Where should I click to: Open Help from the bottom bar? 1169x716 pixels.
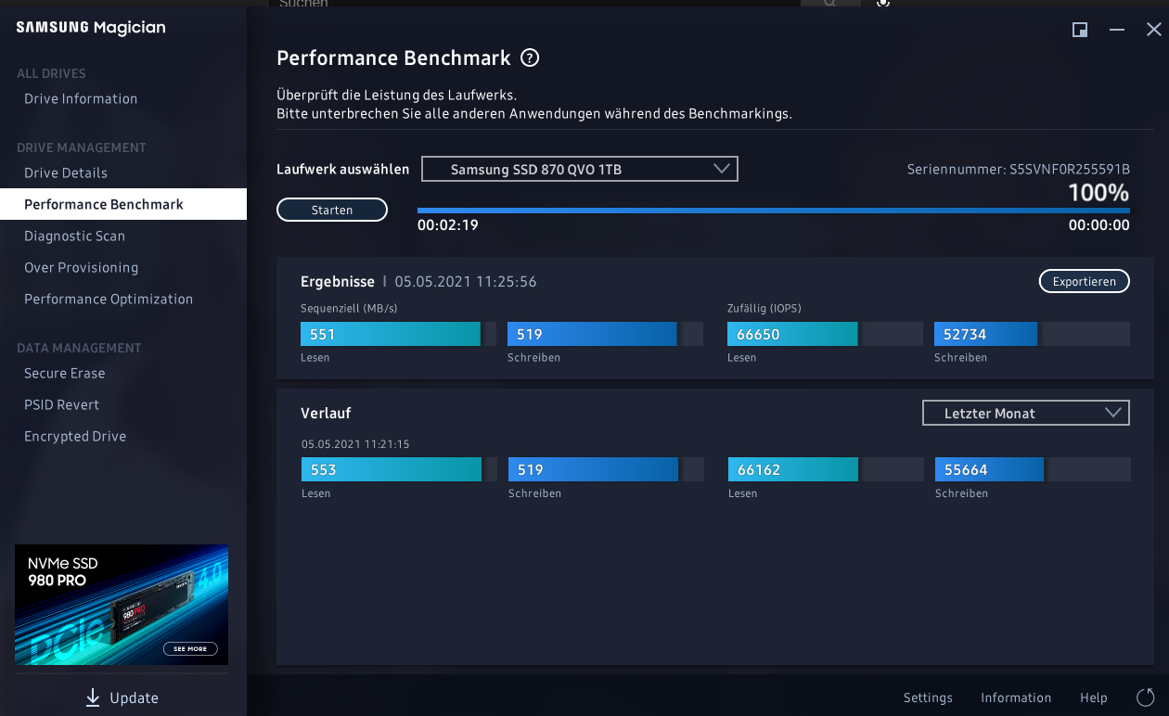point(1094,697)
